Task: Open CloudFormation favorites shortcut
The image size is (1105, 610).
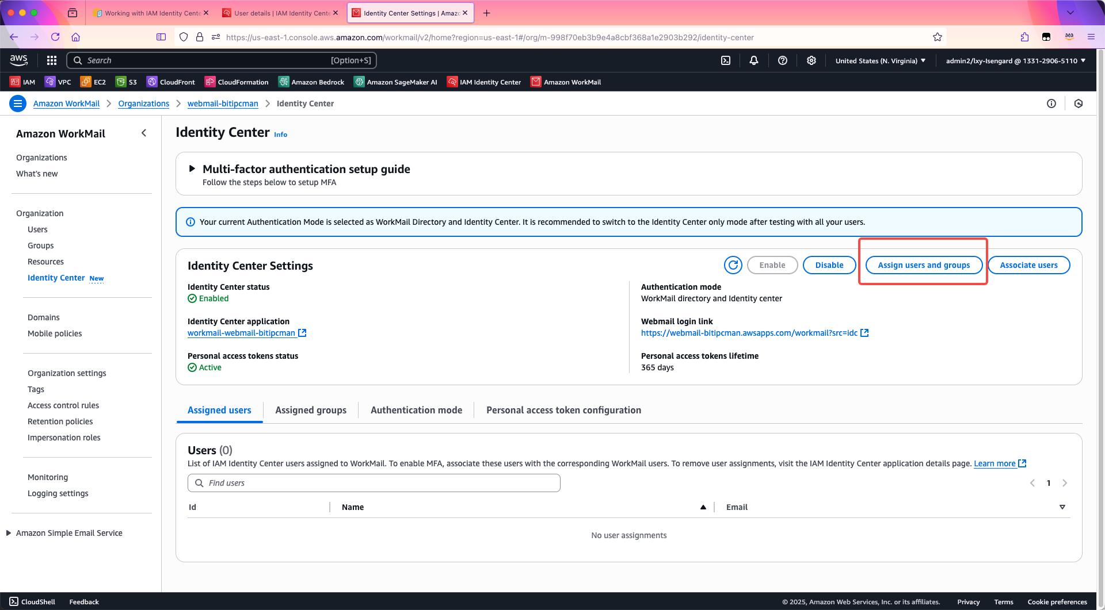Action: click(237, 82)
